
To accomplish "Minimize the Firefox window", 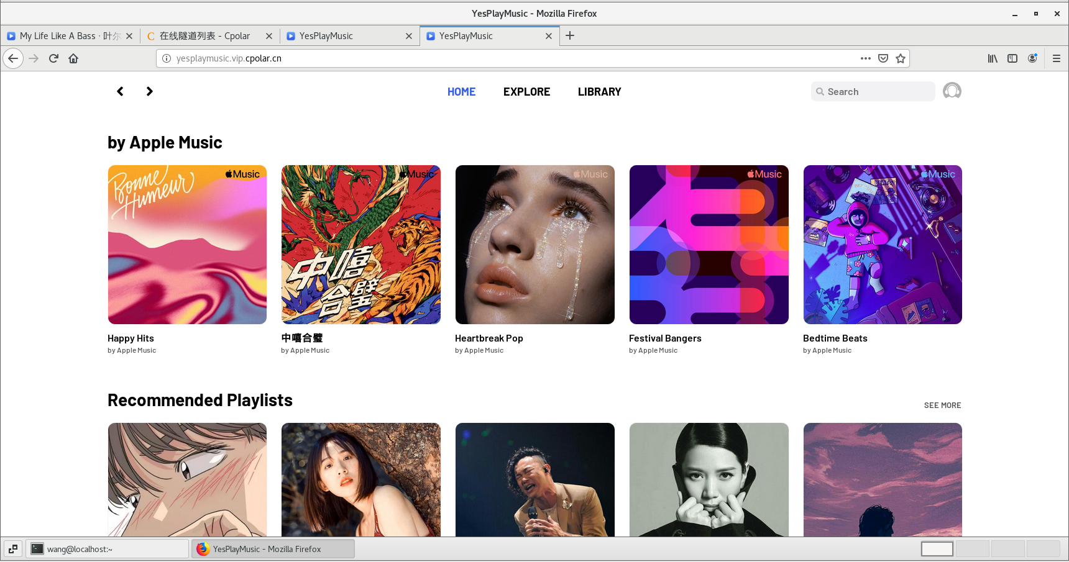I will 1015,14.
